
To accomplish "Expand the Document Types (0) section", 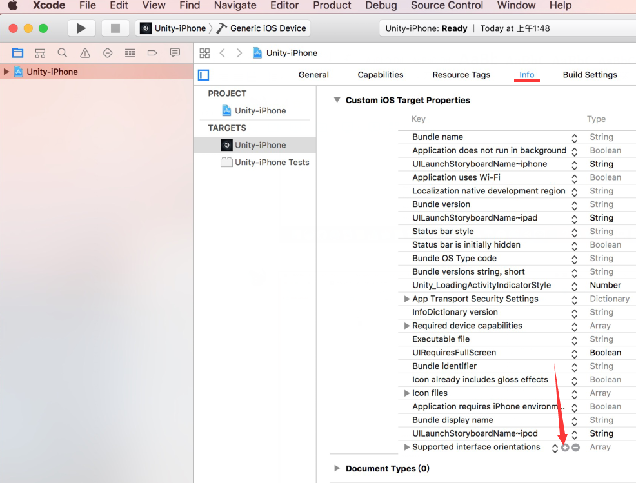I will [337, 469].
